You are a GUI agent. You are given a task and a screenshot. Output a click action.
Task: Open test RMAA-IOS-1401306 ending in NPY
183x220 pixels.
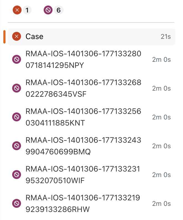tap(83, 59)
